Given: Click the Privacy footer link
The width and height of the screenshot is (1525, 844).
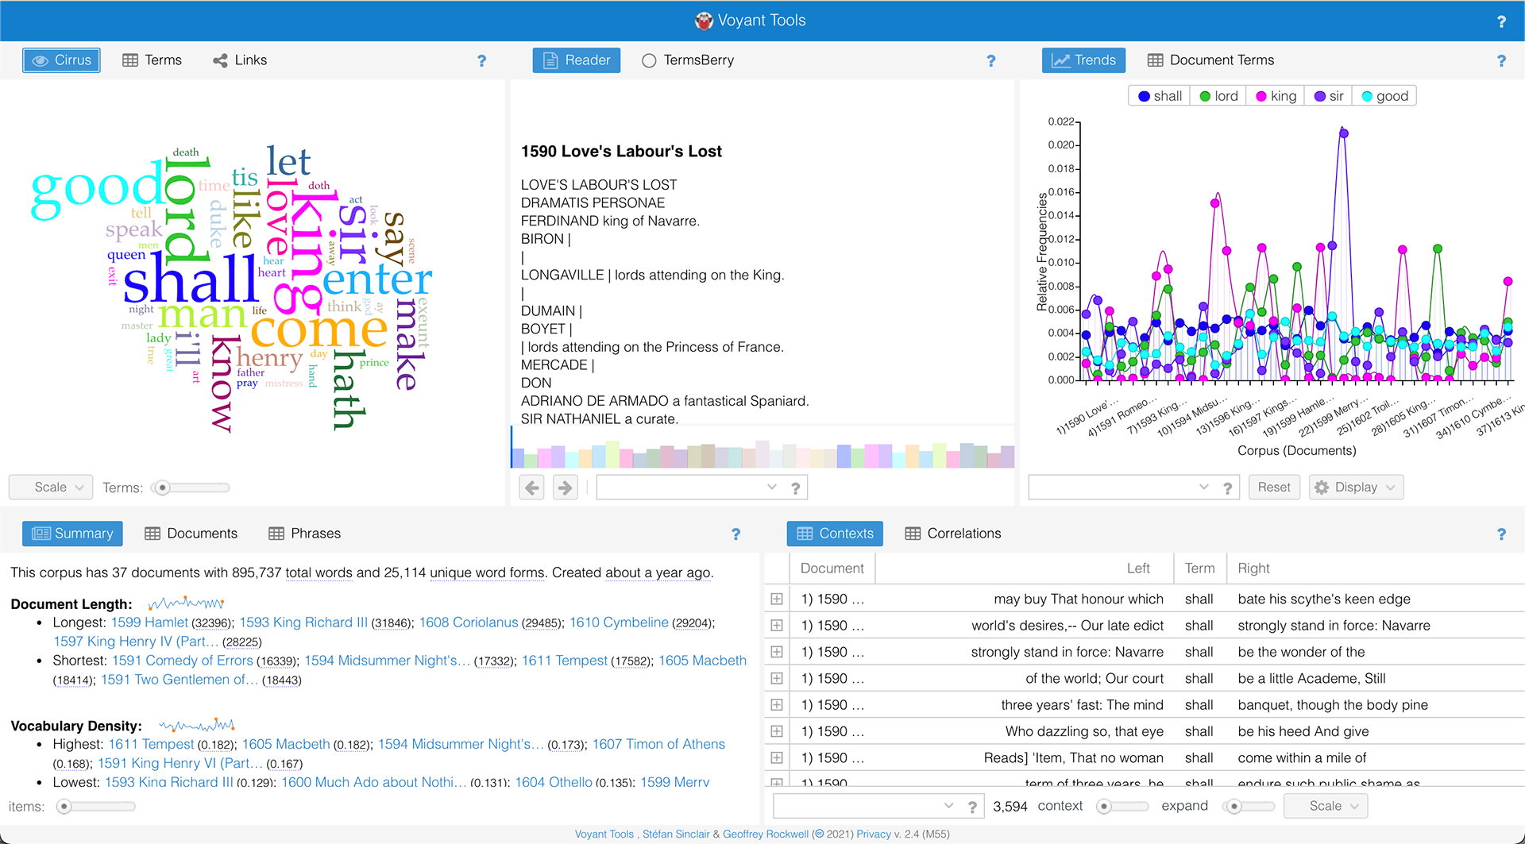Looking at the screenshot, I should tap(874, 834).
